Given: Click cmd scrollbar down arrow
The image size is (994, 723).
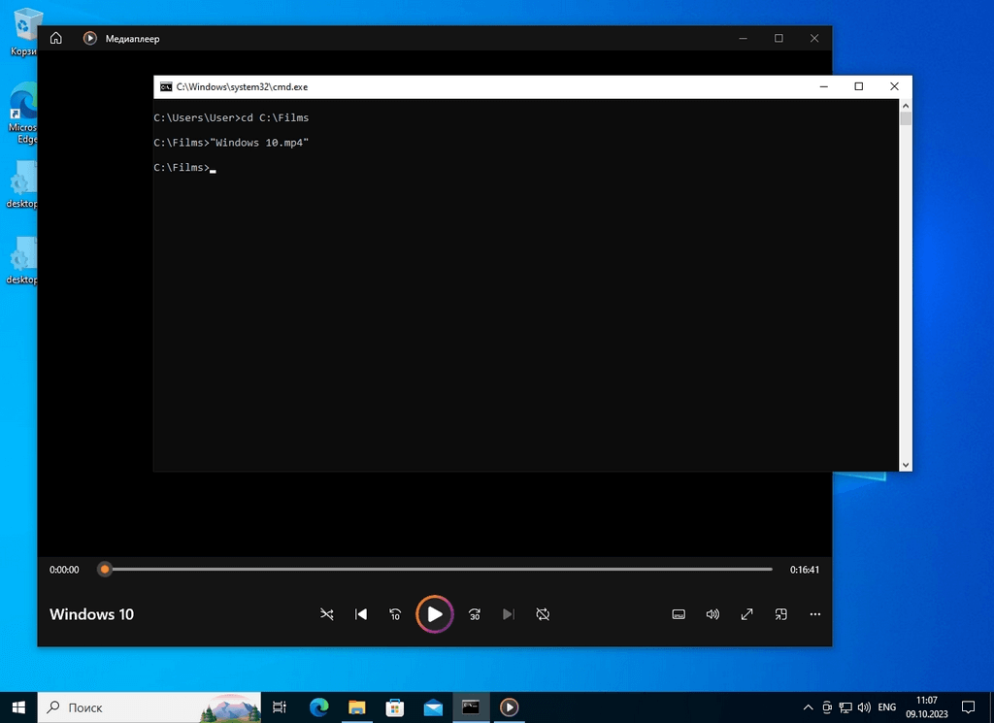Looking at the screenshot, I should tap(906, 465).
